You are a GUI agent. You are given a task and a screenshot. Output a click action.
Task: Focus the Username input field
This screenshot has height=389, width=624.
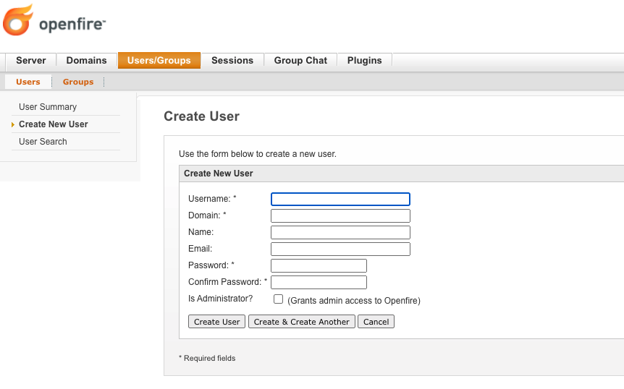click(340, 199)
